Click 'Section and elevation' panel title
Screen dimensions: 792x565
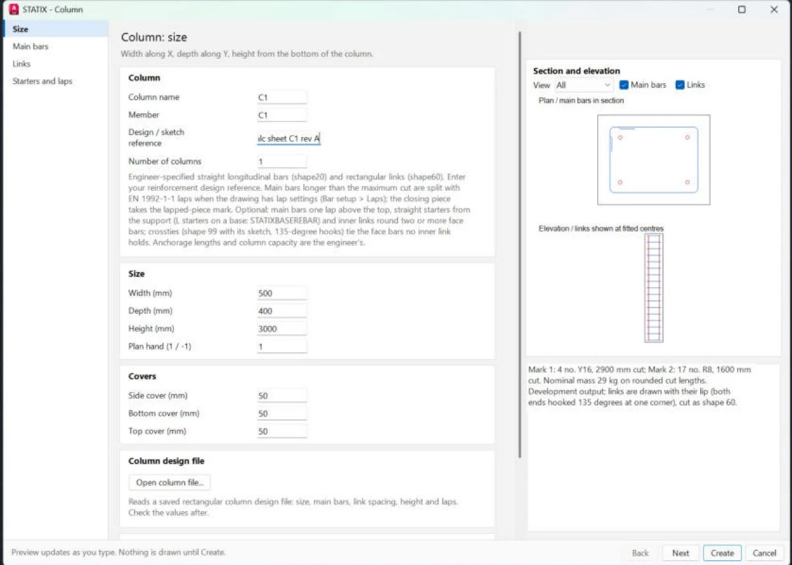click(x=576, y=71)
